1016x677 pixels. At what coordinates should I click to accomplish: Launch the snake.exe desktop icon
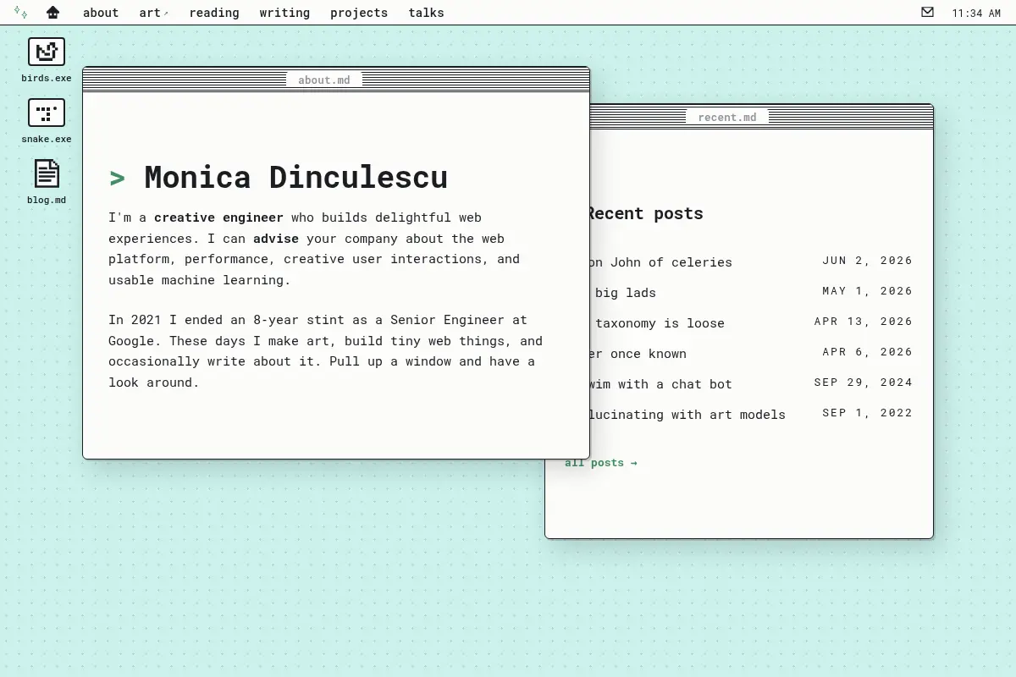tap(47, 120)
